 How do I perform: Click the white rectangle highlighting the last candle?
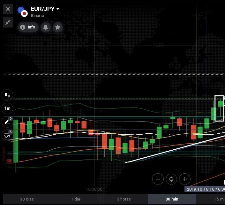pyautogui.click(x=219, y=108)
